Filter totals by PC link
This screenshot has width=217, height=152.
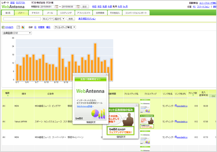click(x=194, y=7)
